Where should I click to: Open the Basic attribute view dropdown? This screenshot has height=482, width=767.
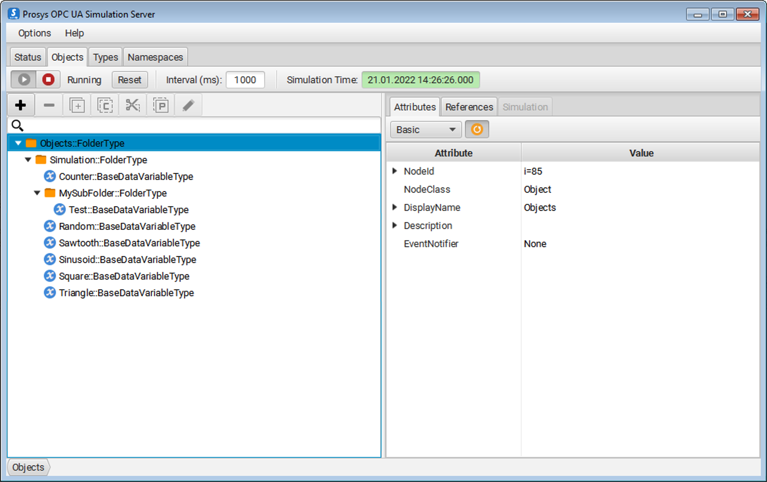[425, 130]
